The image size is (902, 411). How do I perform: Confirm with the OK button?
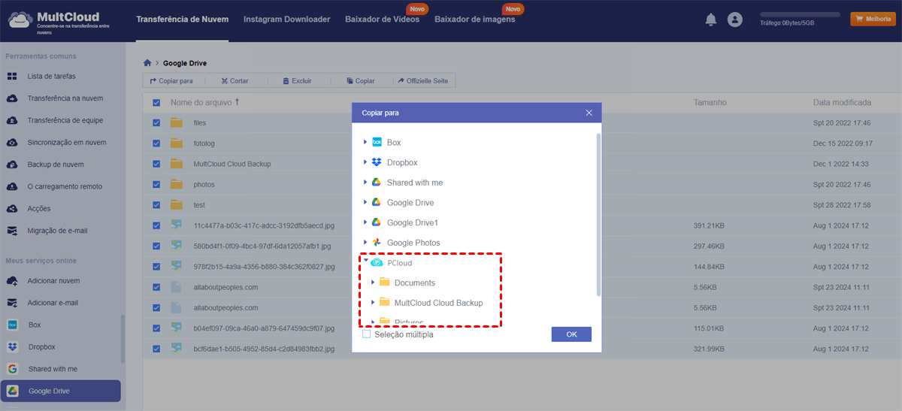coord(571,334)
